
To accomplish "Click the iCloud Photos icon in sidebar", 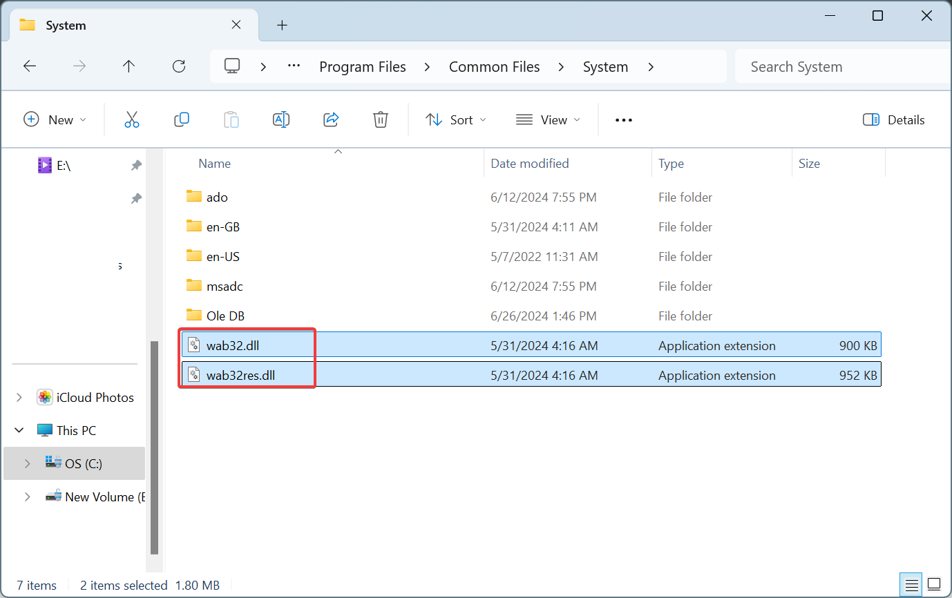I will pos(45,397).
